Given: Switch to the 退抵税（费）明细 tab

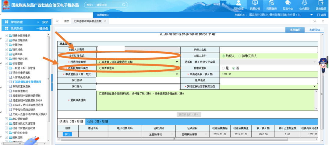Looking at the screenshot, I should 71,122.
